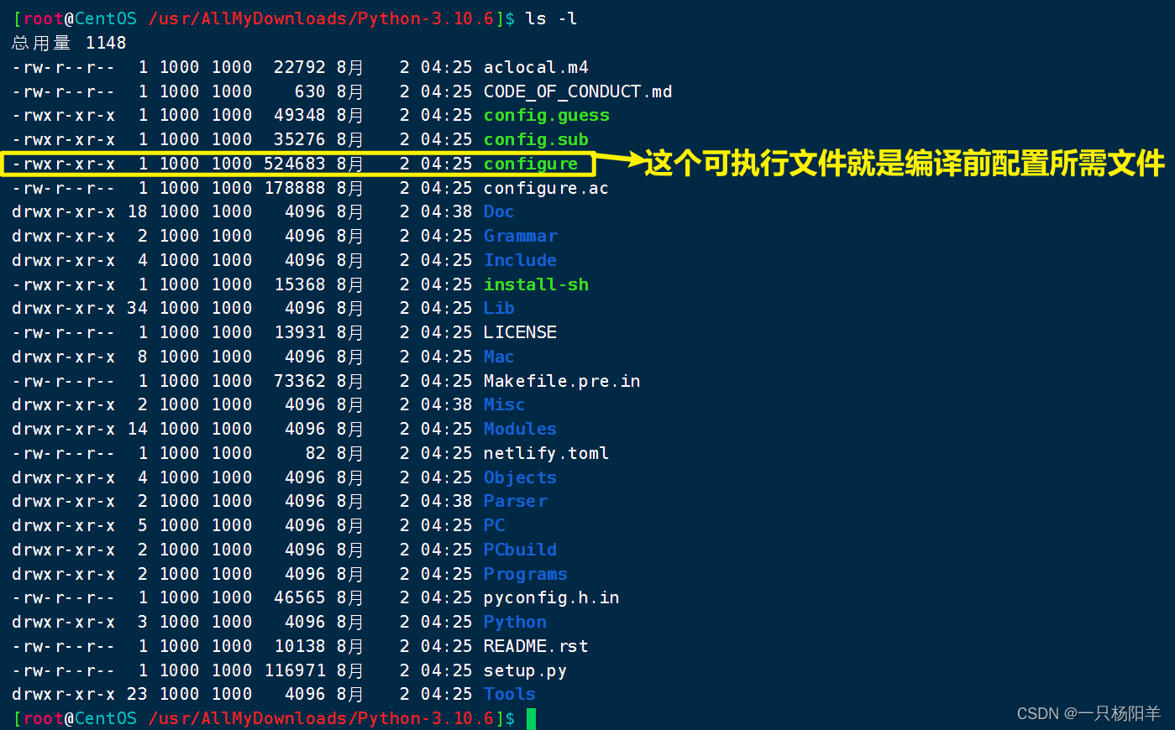Click the size value 46565
The width and height of the screenshot is (1175, 730).
click(300, 598)
